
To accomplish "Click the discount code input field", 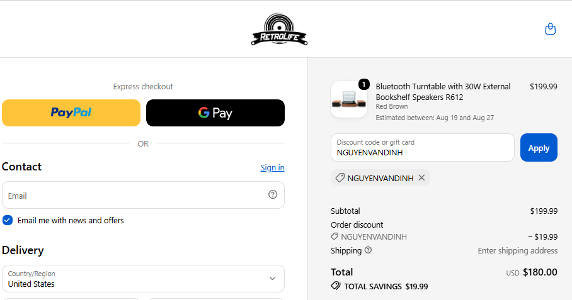I will 423,147.
